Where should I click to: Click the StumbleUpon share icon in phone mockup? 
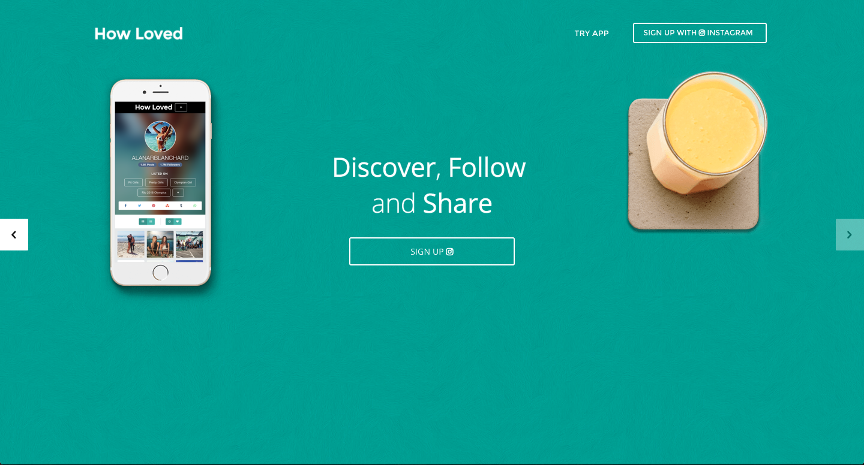pos(167,206)
